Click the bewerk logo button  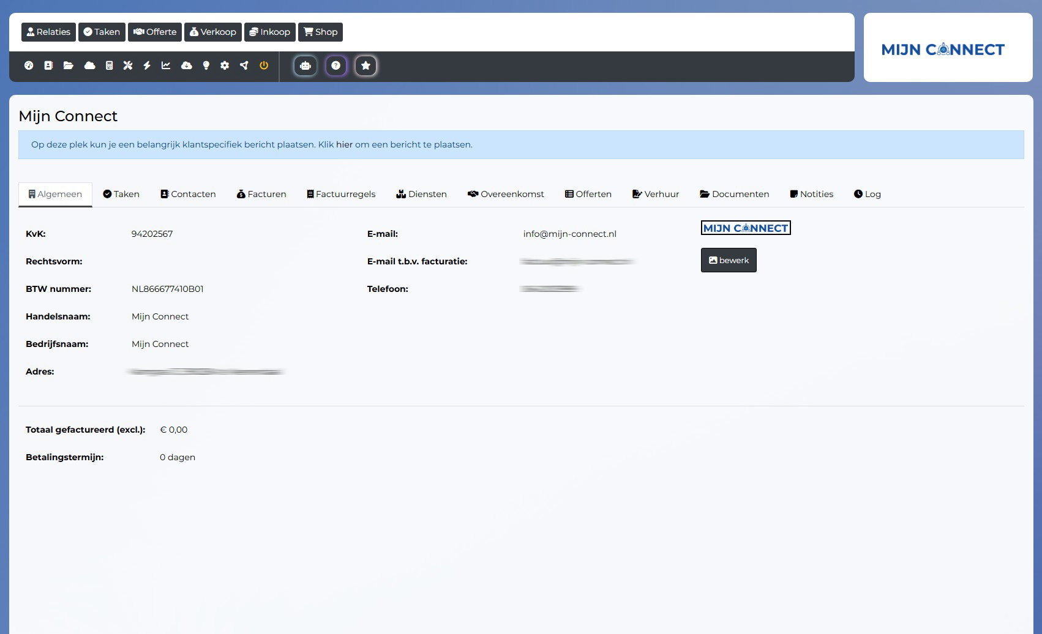729,260
